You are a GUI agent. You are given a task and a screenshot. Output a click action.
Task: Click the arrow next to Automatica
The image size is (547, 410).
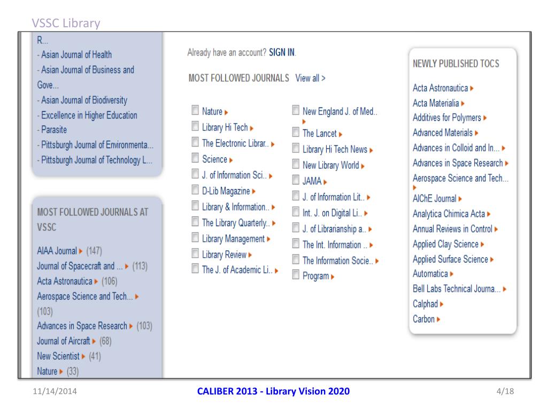452,274
